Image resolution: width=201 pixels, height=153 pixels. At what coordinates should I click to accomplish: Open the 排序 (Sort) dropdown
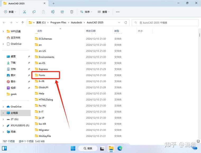[86, 12]
